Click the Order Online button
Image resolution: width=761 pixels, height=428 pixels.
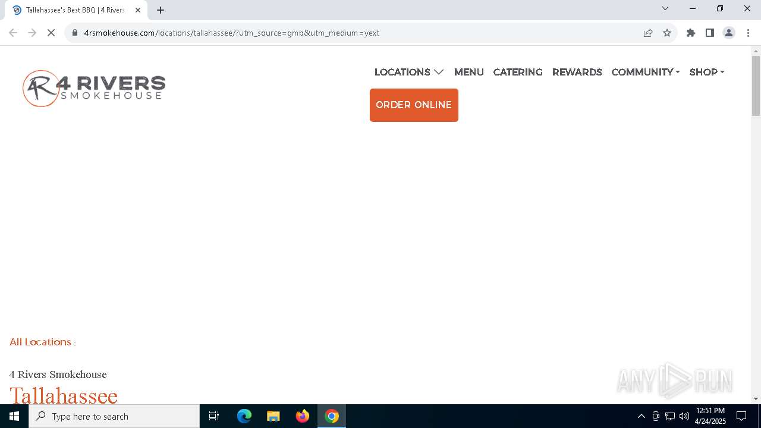(x=414, y=105)
